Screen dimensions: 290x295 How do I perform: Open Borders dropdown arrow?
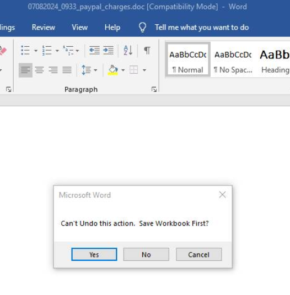[x=144, y=70]
